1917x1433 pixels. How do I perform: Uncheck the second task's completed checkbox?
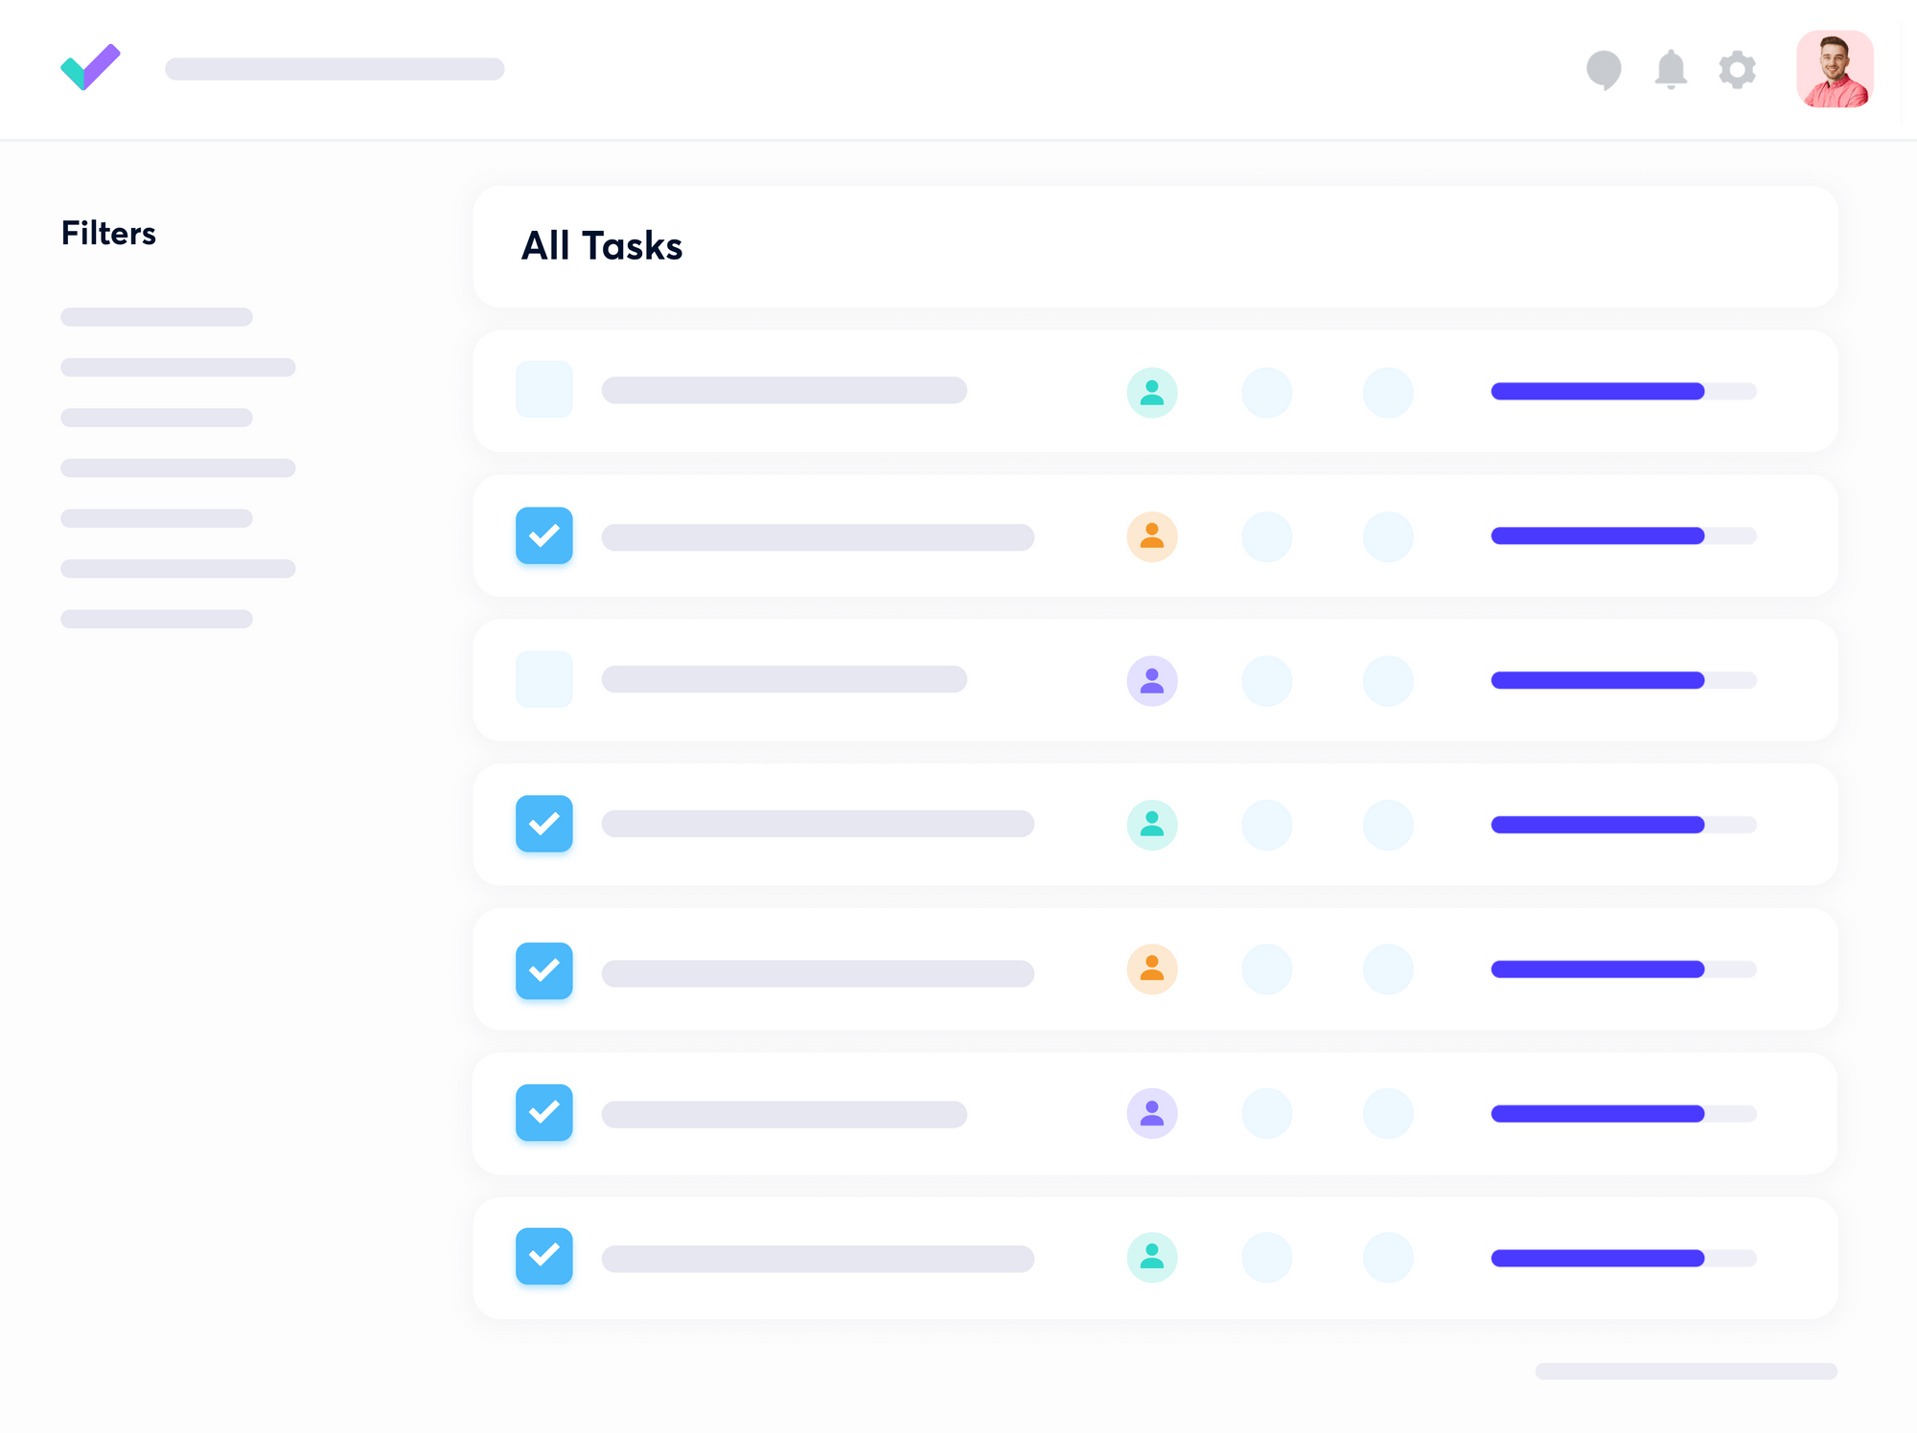coord(543,536)
